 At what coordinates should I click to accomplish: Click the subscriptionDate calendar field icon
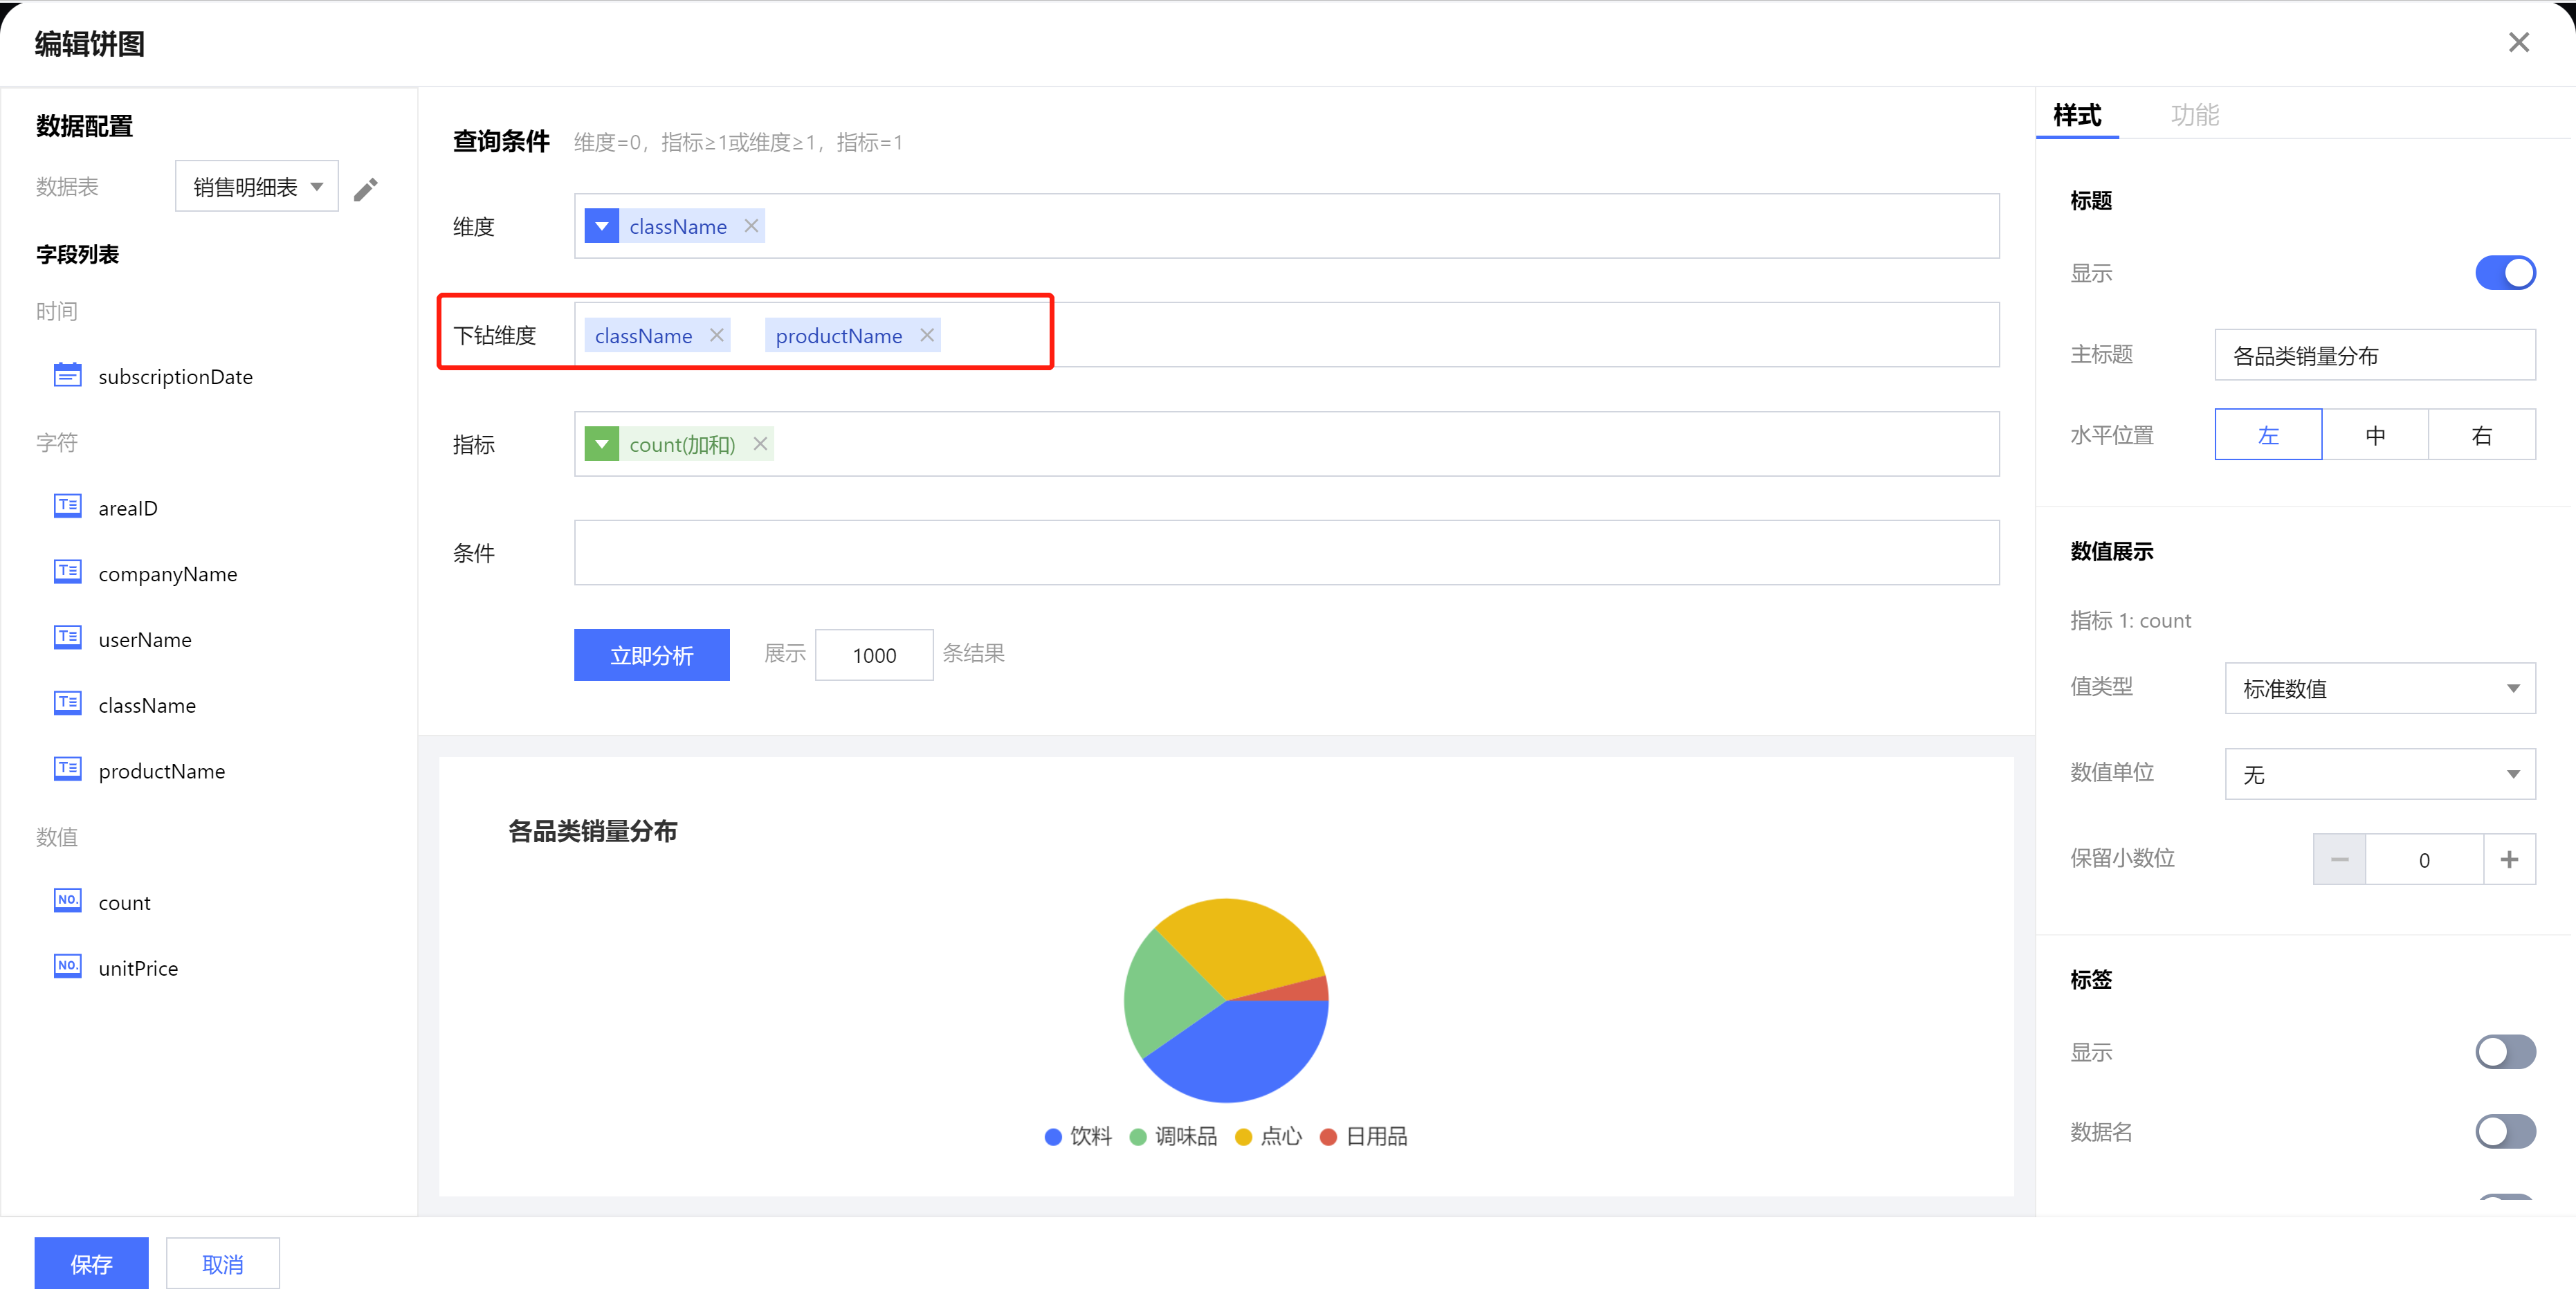coord(67,376)
